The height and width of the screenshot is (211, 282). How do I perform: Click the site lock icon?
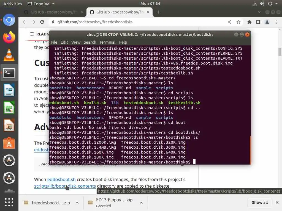[x=53, y=22]
